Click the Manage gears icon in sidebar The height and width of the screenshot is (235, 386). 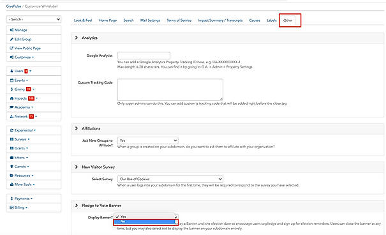11,30
